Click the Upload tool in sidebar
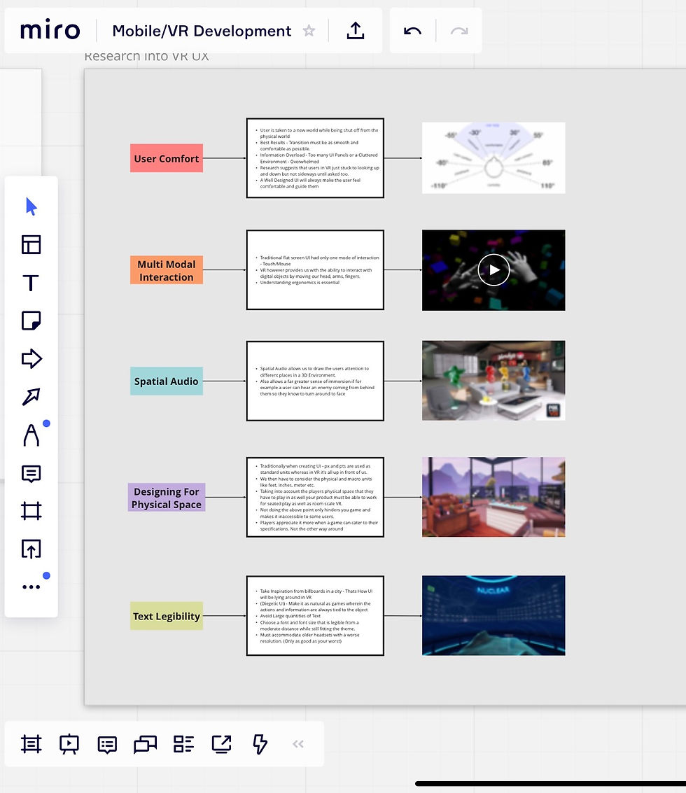 tap(31, 549)
